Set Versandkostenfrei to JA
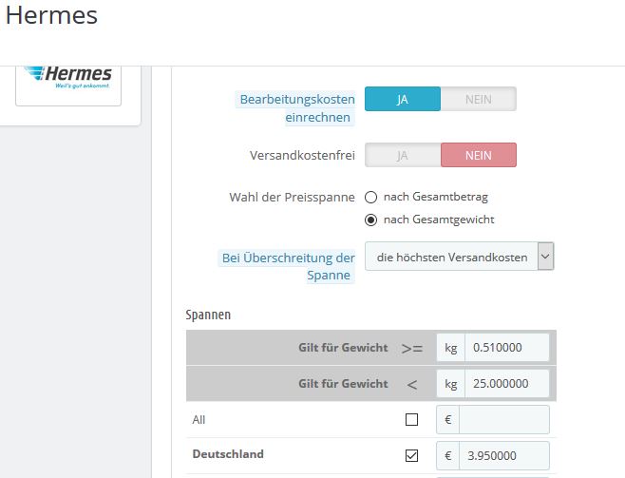625x478 pixels. (x=403, y=155)
